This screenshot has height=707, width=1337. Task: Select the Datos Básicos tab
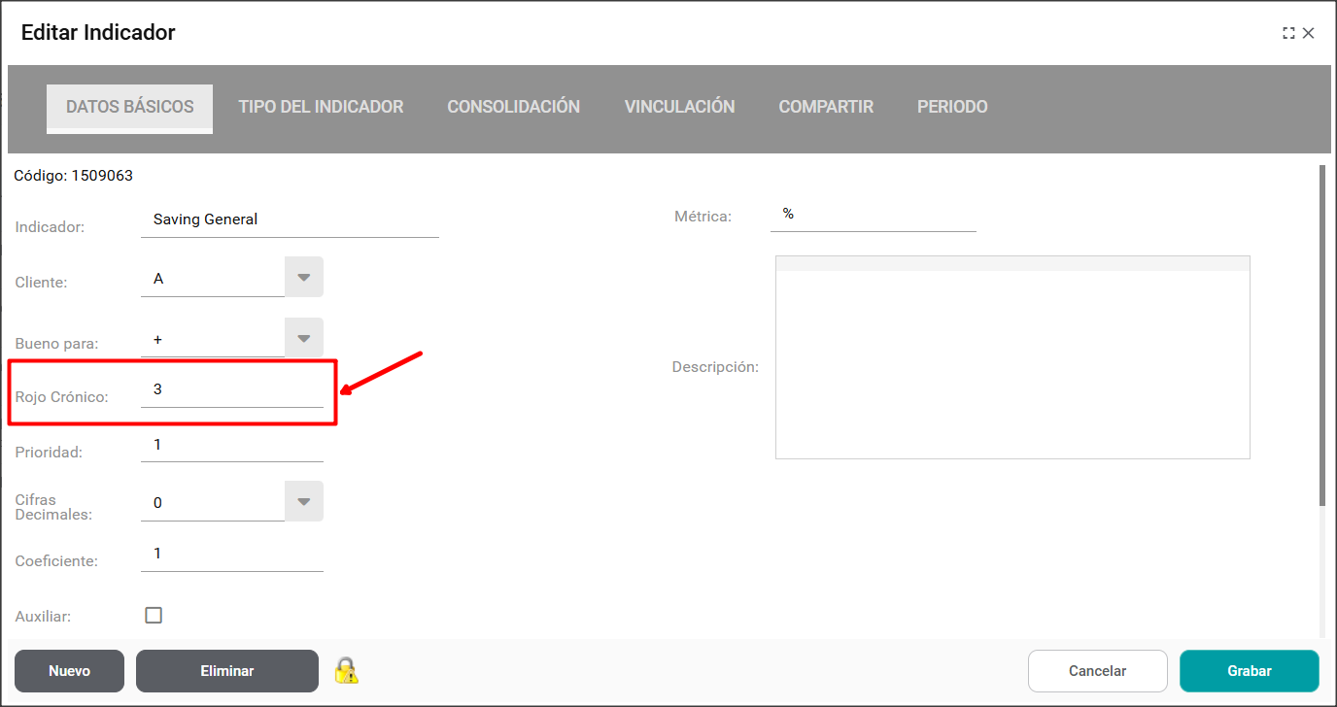130,107
